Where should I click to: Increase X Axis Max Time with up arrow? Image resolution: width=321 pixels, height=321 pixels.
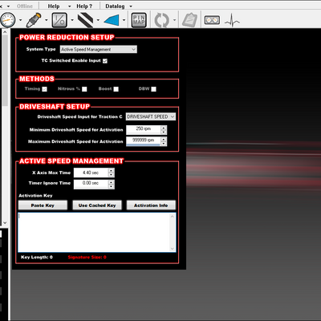[112, 171]
